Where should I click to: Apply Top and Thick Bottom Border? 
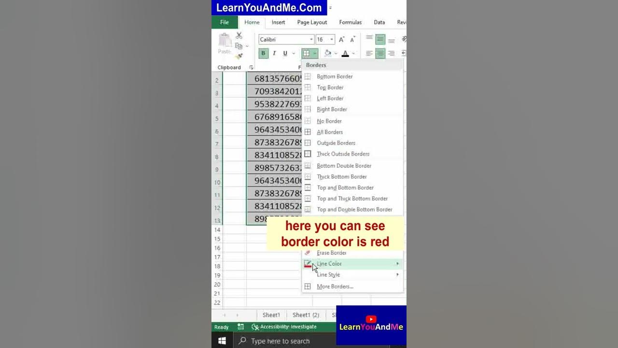tap(352, 198)
